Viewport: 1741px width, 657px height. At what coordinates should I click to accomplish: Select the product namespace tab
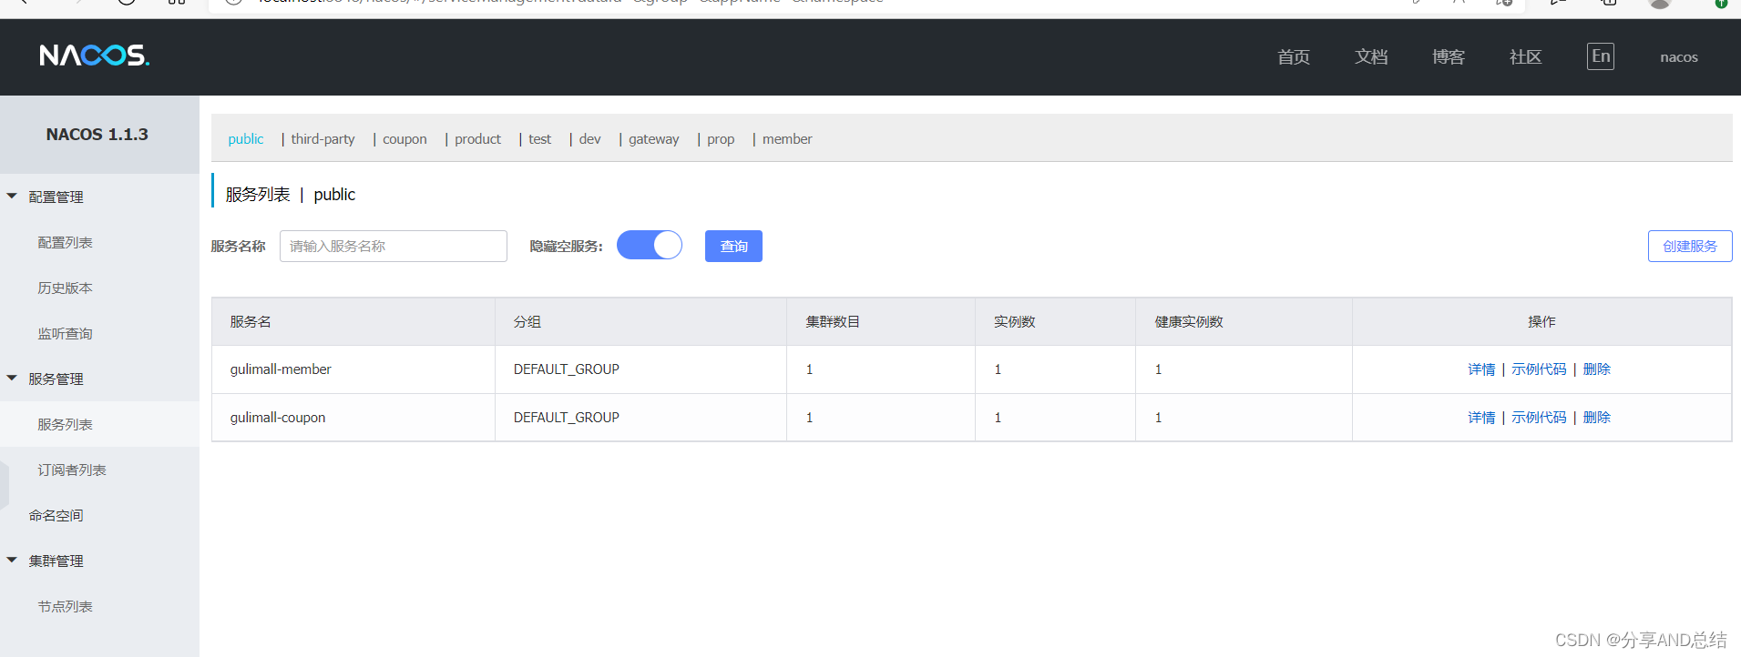pos(478,139)
